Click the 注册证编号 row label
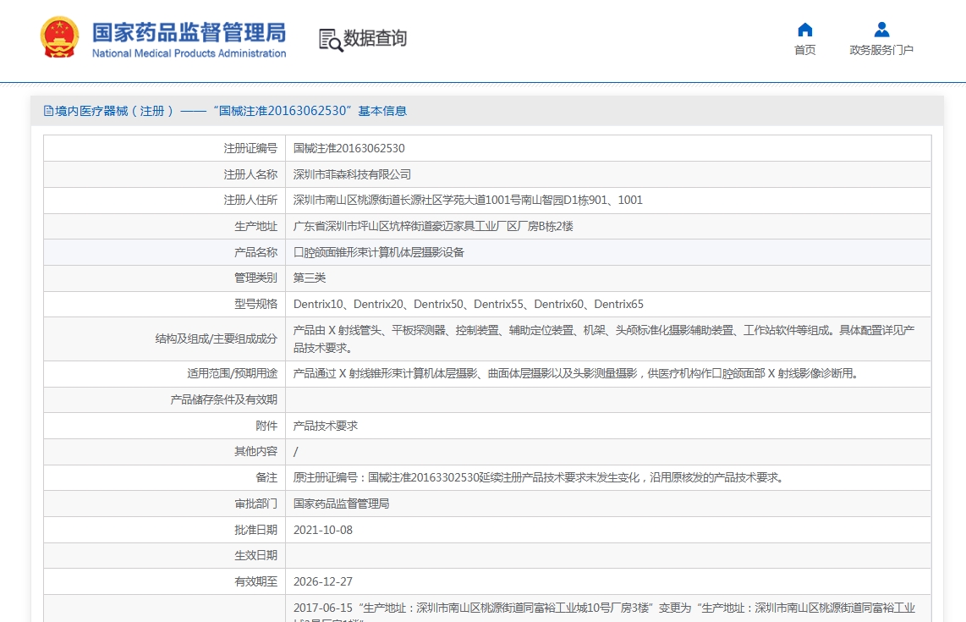Image resolution: width=966 pixels, height=622 pixels. tap(250, 149)
